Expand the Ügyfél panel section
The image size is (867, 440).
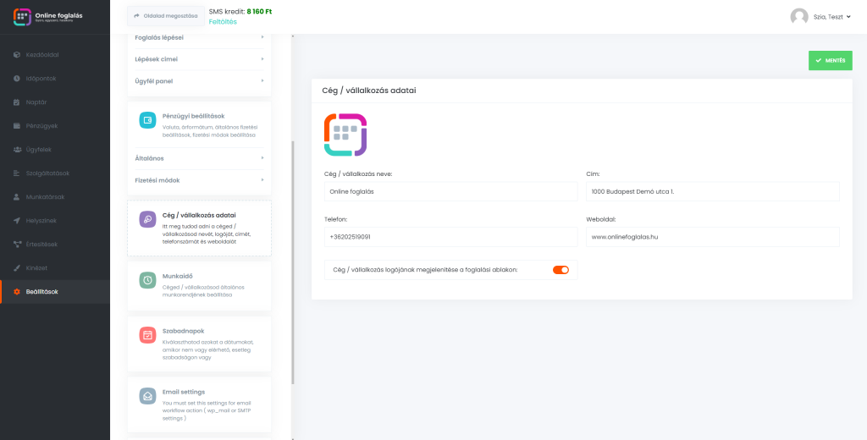click(x=199, y=81)
